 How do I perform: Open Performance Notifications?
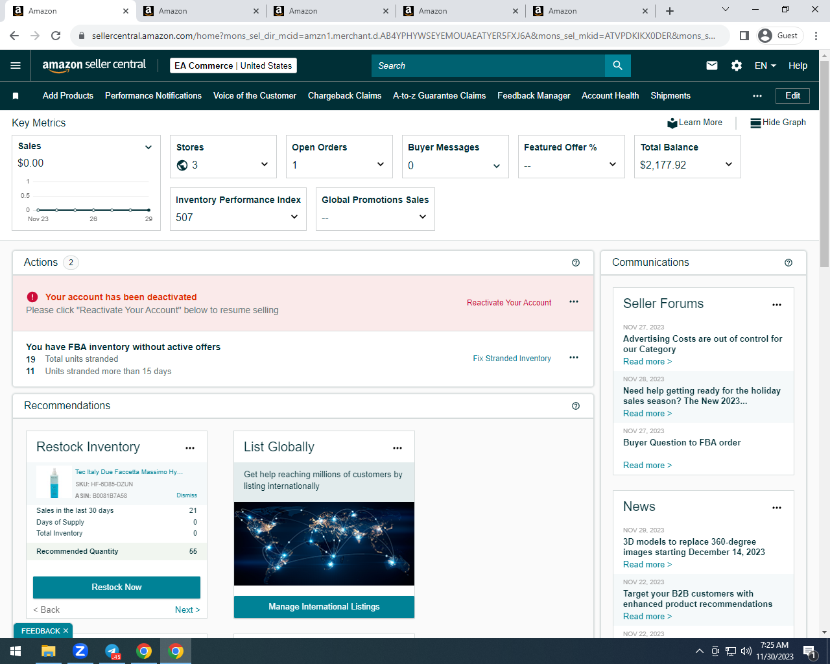[x=153, y=96]
